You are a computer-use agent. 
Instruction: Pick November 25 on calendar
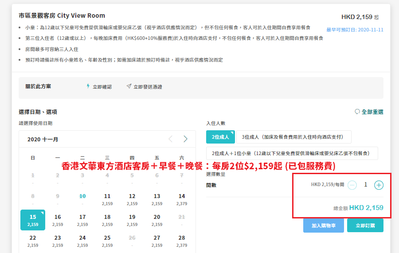coord(107,241)
